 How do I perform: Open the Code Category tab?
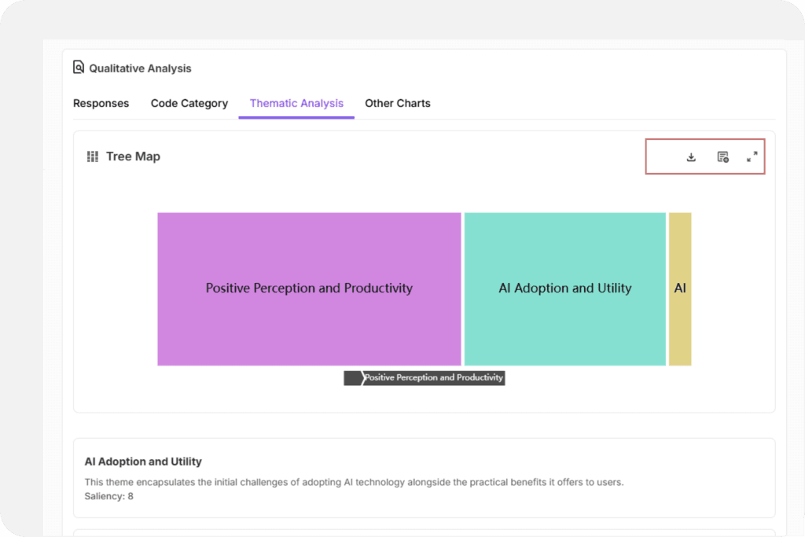click(x=189, y=103)
